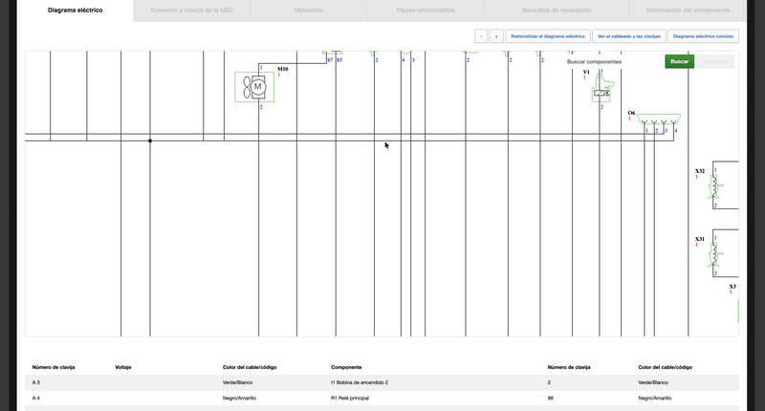Click first Color del cable/código header
The width and height of the screenshot is (765, 411).
click(x=250, y=367)
